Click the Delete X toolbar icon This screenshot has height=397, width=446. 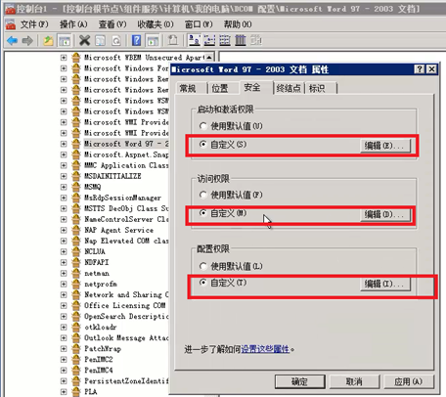(x=84, y=41)
